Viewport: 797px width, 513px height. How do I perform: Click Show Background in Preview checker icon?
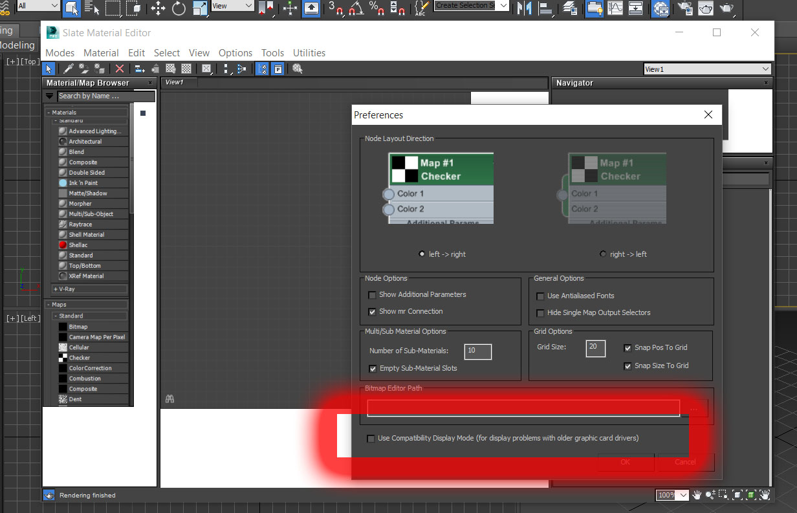coord(186,69)
